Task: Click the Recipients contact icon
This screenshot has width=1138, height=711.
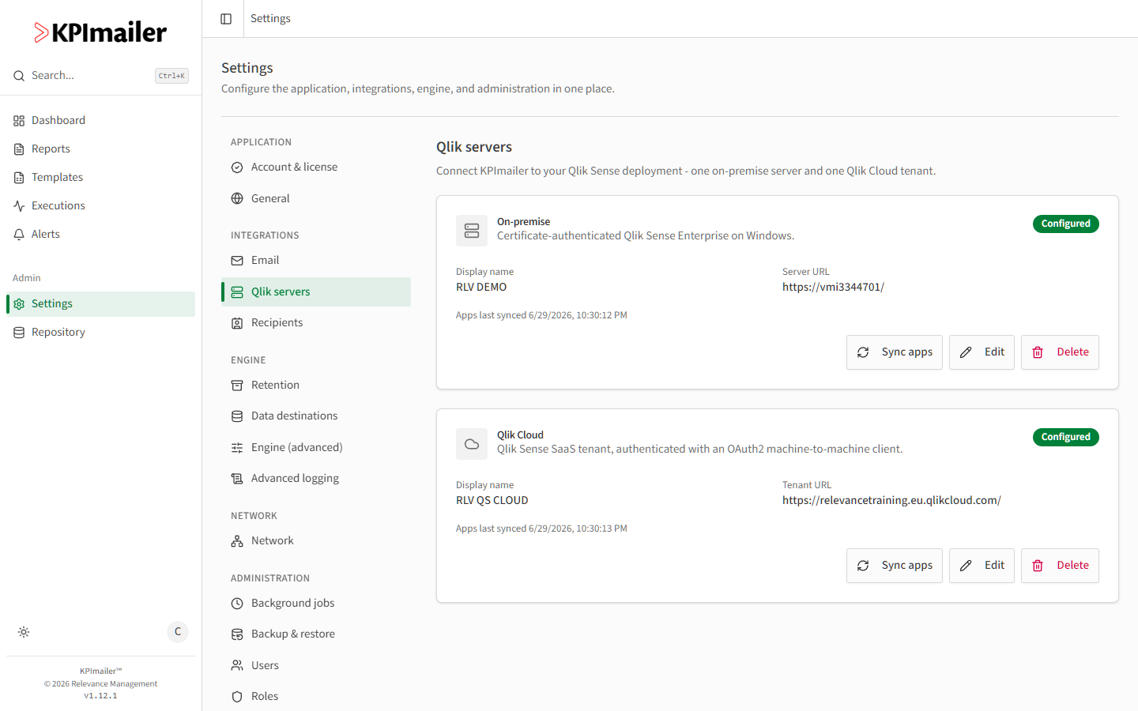Action: [237, 323]
